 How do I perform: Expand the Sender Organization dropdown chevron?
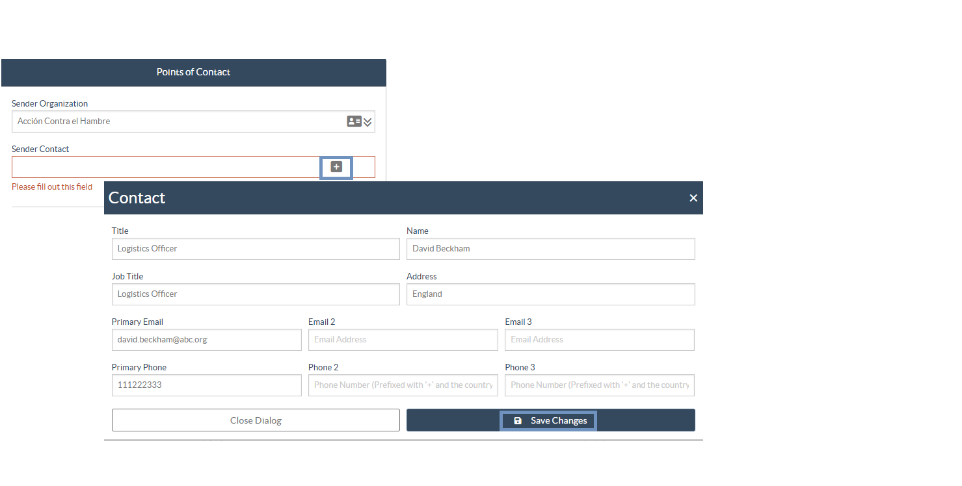click(367, 122)
